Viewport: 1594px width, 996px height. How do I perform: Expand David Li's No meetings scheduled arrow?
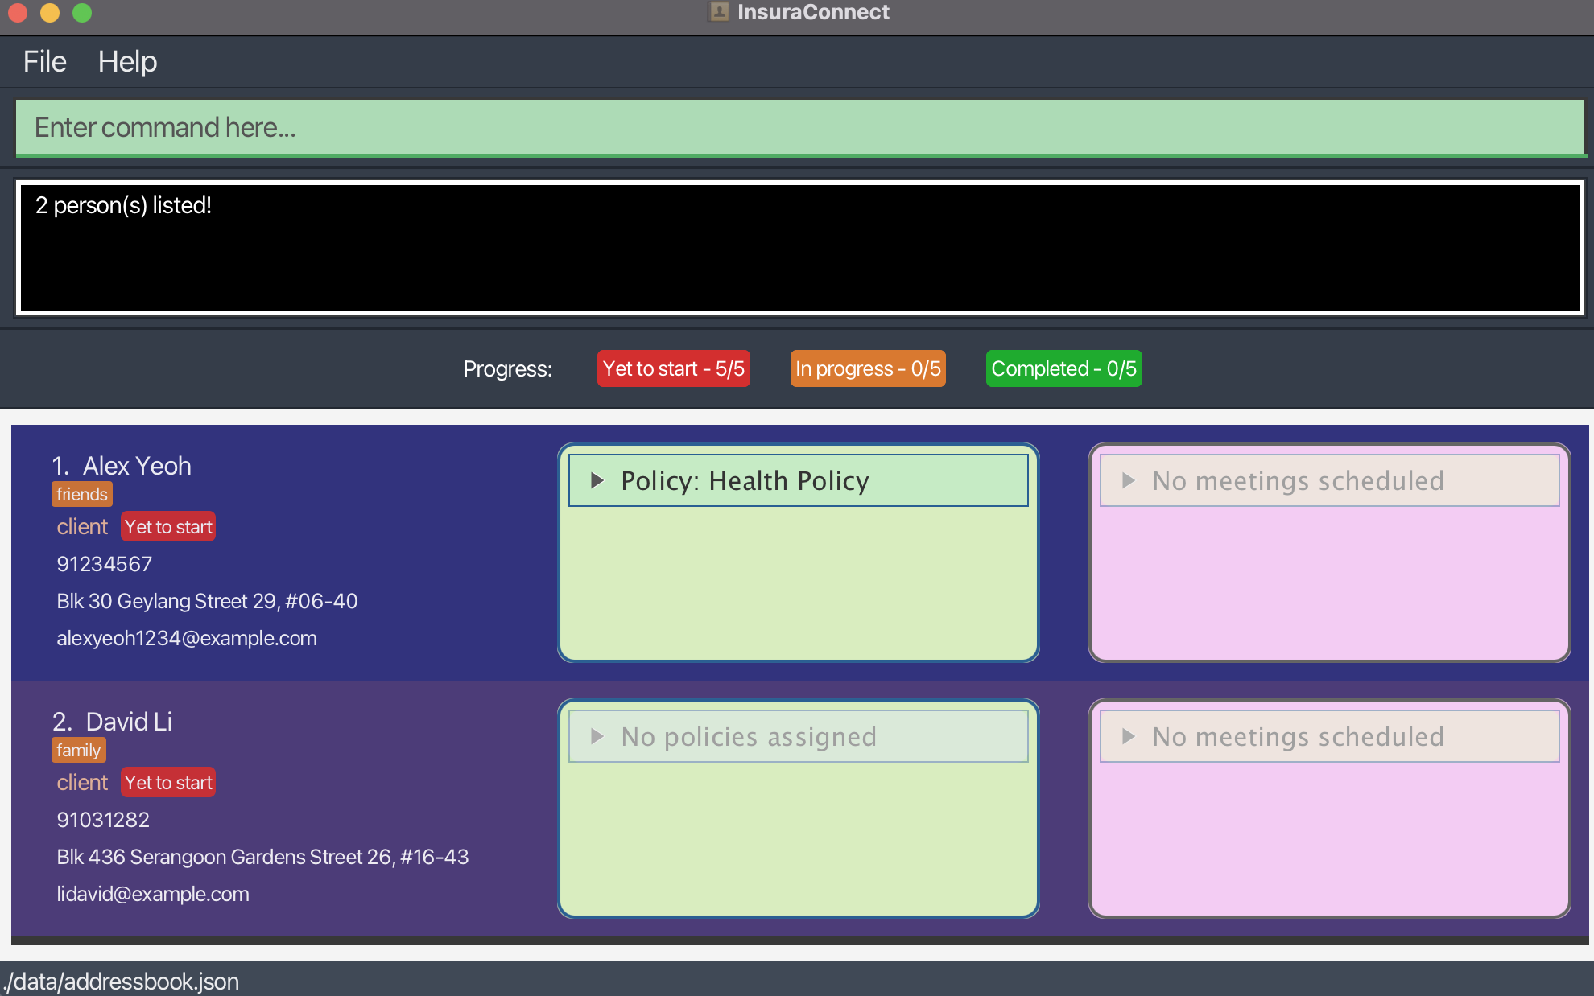coord(1128,736)
